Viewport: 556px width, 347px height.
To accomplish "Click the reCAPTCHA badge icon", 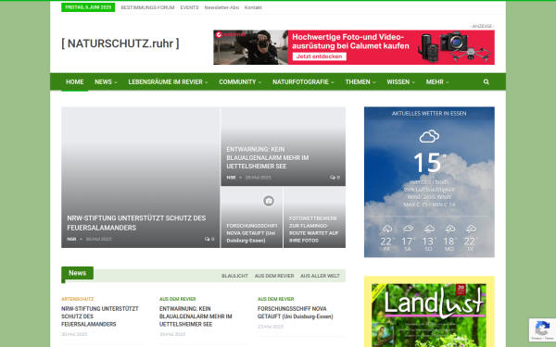I will (542, 328).
